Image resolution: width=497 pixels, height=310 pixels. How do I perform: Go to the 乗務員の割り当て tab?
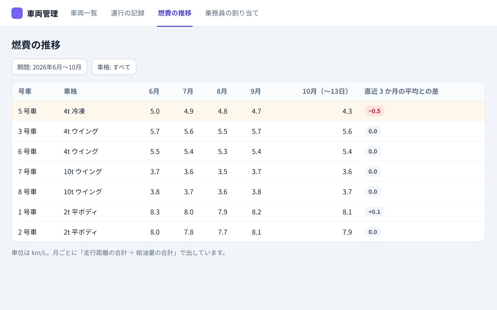(x=232, y=13)
